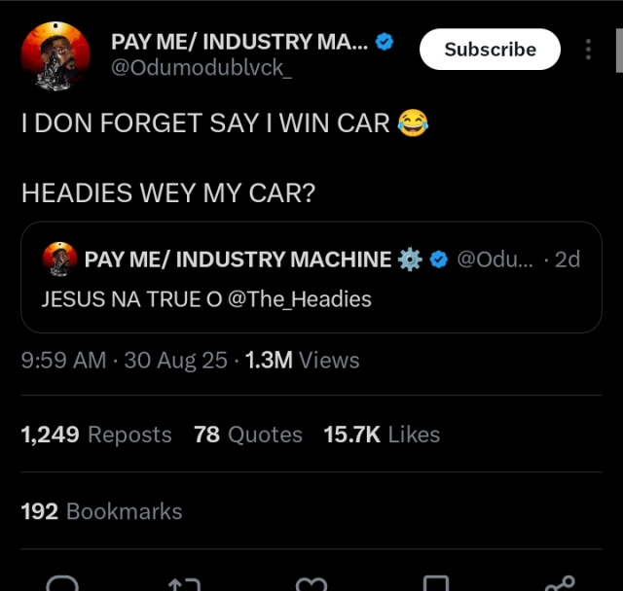Click the verified badge in the quoted post
This screenshot has height=591, width=623.
pyautogui.click(x=438, y=260)
